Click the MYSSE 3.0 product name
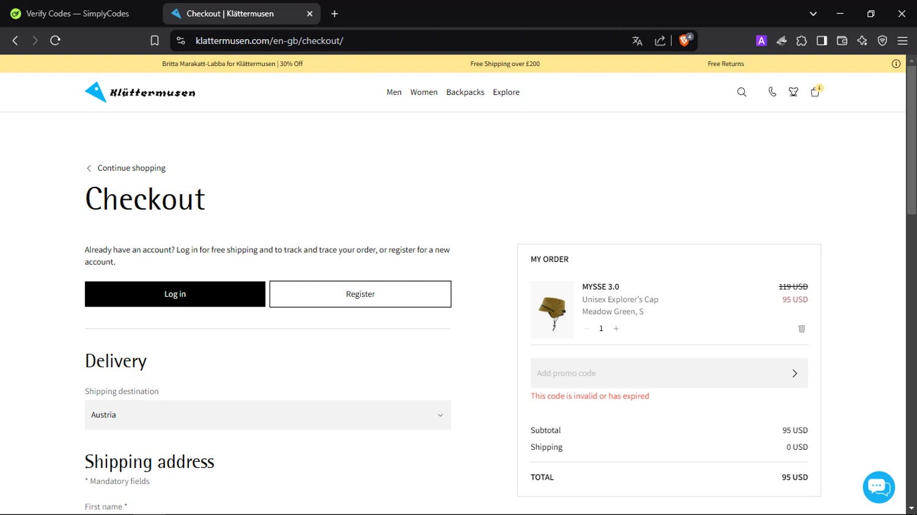 600,287
